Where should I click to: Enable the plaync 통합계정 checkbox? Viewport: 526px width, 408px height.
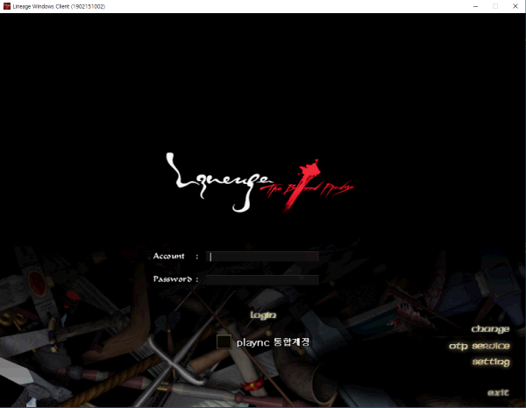224,341
